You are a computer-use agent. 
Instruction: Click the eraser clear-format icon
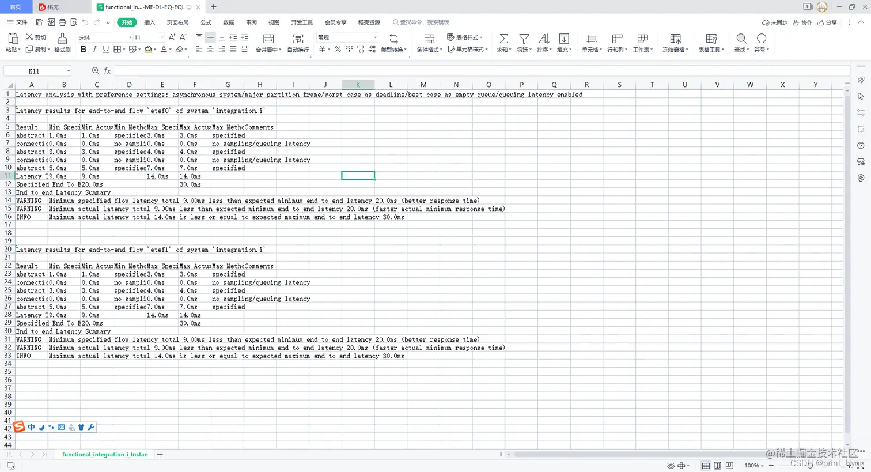(x=180, y=50)
